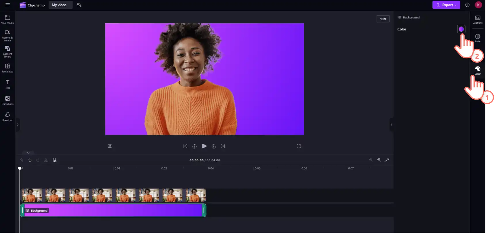Viewport: 494px width, 233px height.
Task: Rewind five seconds
Action: coord(194,146)
